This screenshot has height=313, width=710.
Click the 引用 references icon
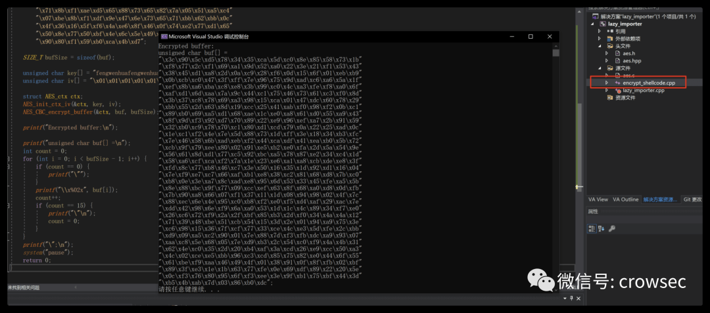[610, 31]
